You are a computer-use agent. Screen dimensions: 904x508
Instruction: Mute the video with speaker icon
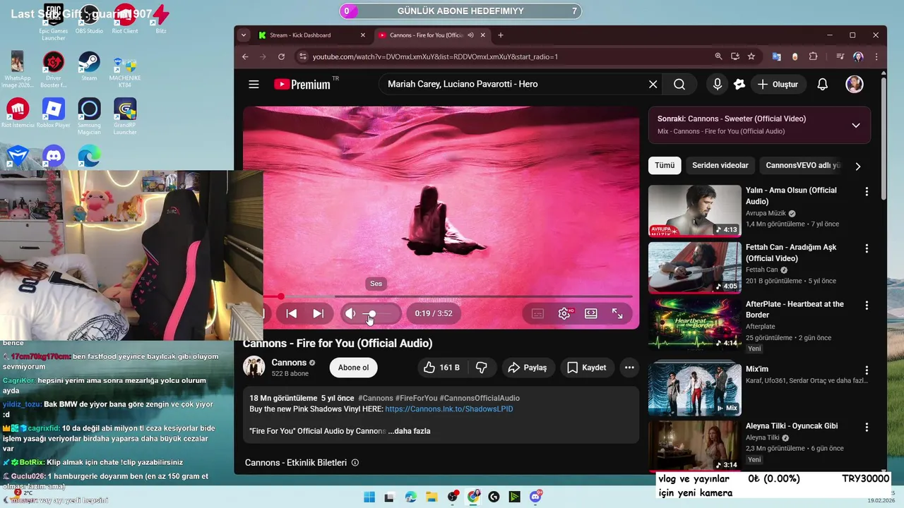tap(350, 313)
